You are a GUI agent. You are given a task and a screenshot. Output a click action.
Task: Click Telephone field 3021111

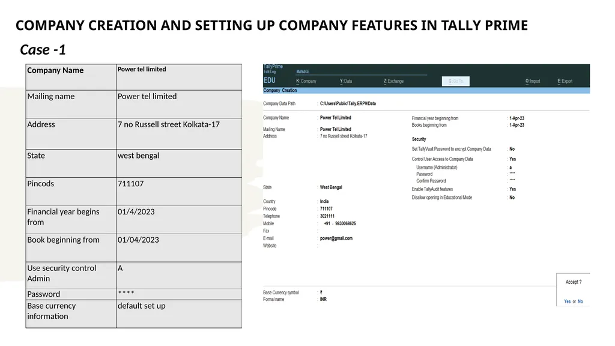point(327,216)
